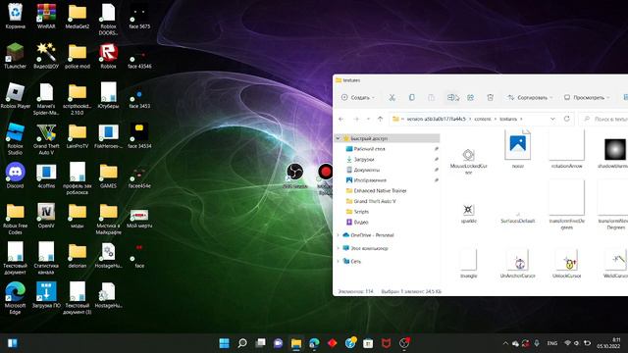The width and height of the screenshot is (628, 353).
Task: Open the OBS Studio desktop icon
Action: pos(295,176)
